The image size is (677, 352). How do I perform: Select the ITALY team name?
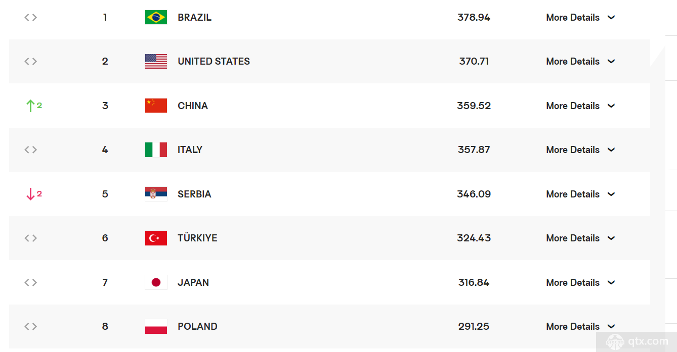pos(190,149)
